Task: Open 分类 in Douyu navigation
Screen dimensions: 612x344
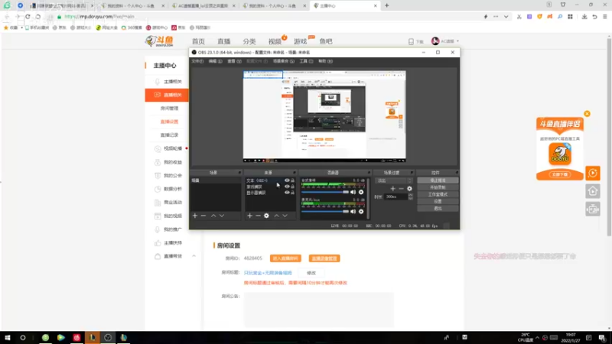Action: click(x=249, y=41)
